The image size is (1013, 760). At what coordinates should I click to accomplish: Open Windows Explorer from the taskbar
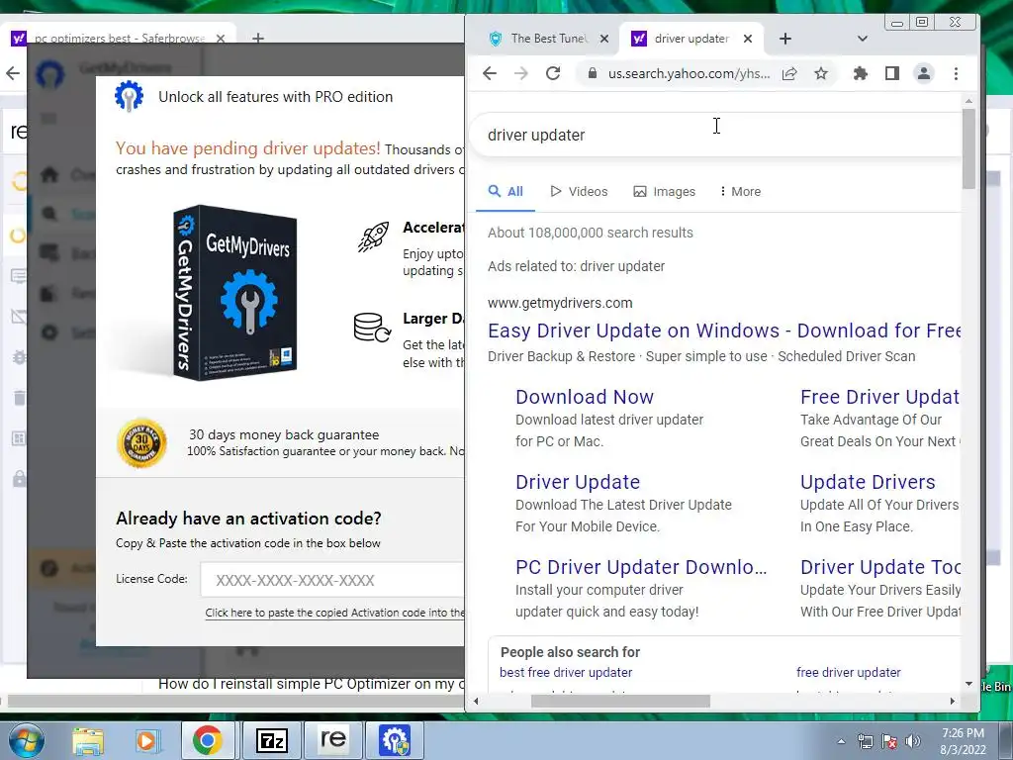click(x=88, y=741)
